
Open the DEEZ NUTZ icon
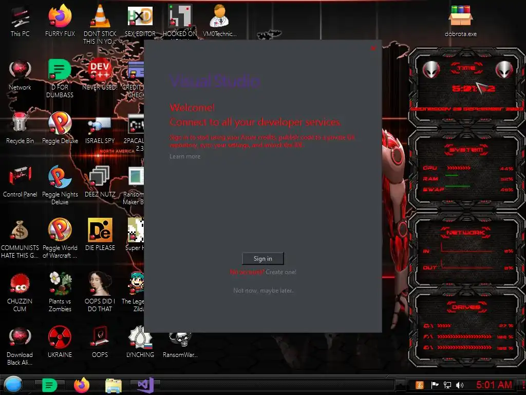100,182
